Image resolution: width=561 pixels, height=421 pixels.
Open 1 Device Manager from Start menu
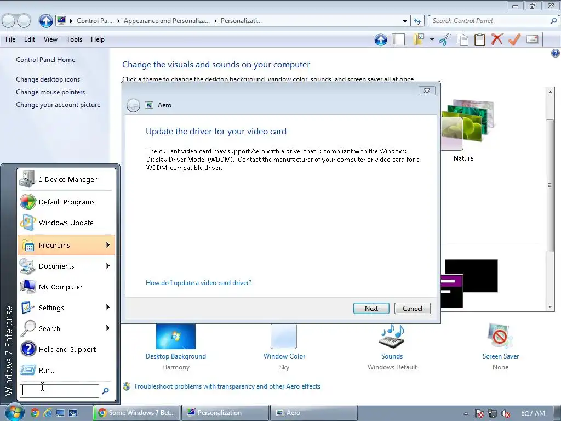tap(66, 179)
